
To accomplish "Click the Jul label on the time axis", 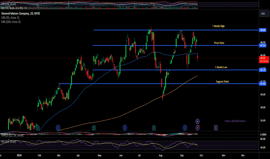I will point(139,156).
